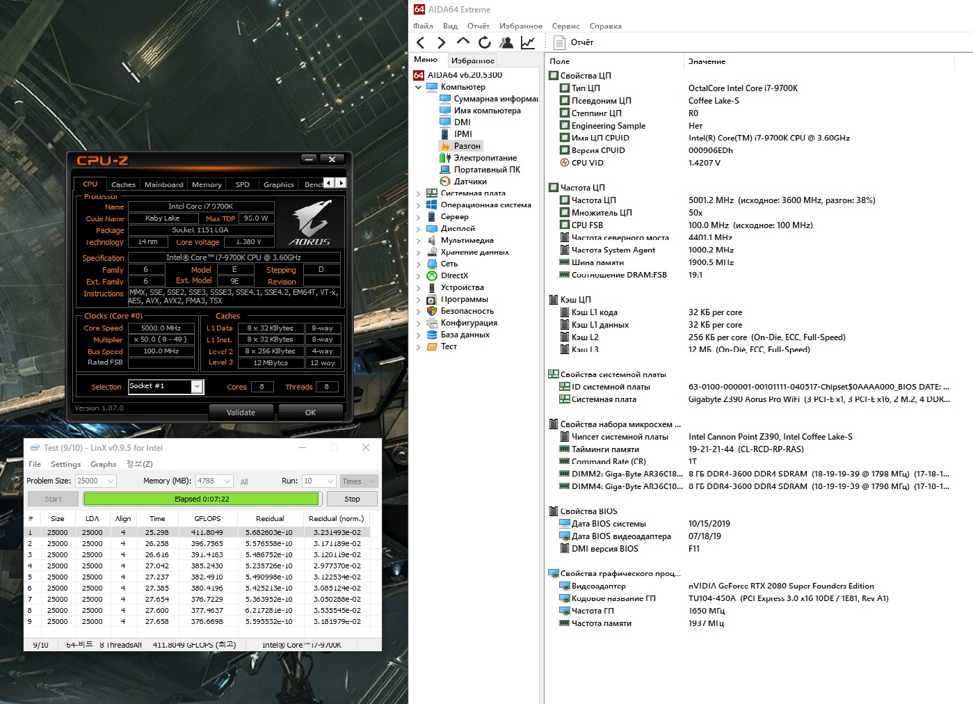Open Портативный ПК in the AIDA64 tree

480,170
